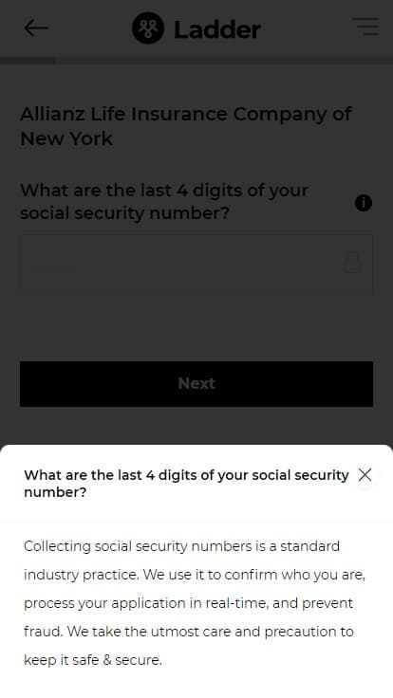Image resolution: width=393 pixels, height=698 pixels.
Task: Dismiss the sheet via the backdrop below Next
Action: click(196, 426)
